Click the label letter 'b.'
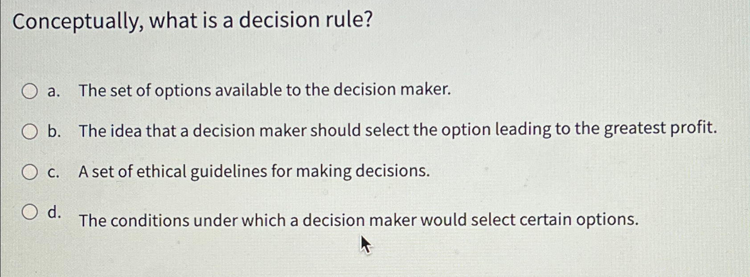The image size is (750, 277). [x=53, y=131]
